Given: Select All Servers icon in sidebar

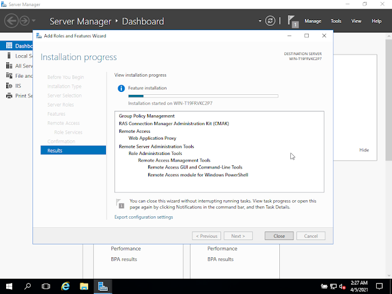Looking at the screenshot, I should coord(9,66).
